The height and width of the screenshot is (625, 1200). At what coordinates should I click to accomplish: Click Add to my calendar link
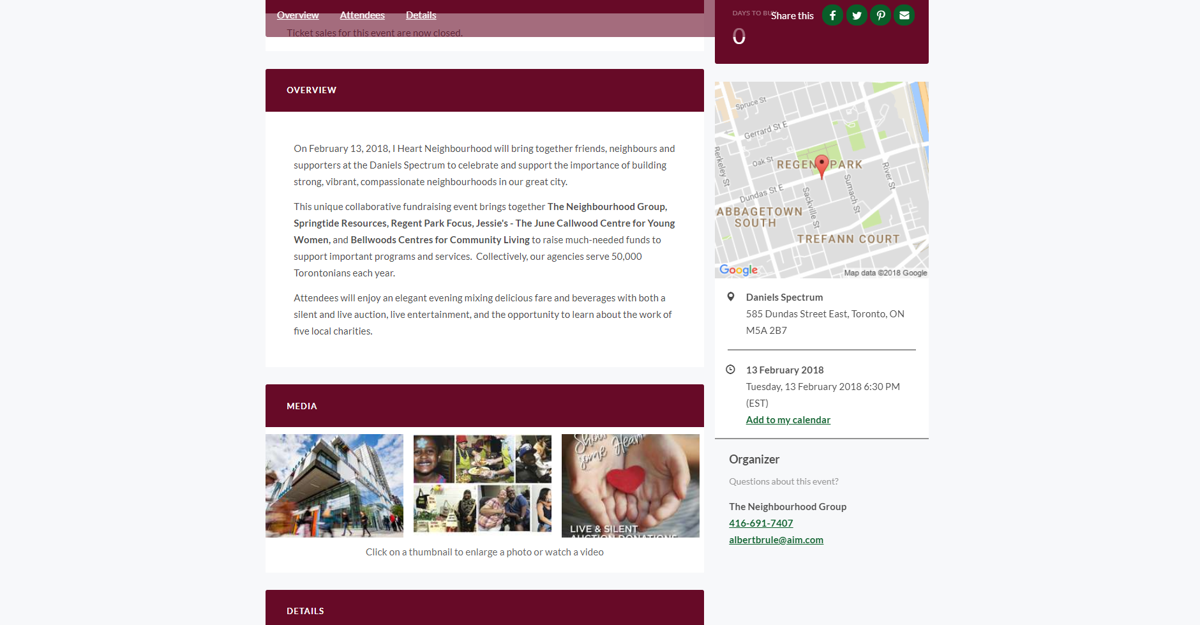point(788,420)
